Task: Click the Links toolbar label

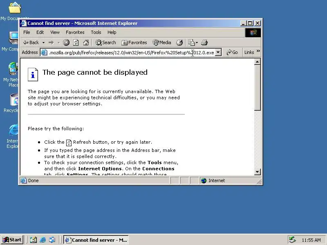Action: [x=249, y=52]
